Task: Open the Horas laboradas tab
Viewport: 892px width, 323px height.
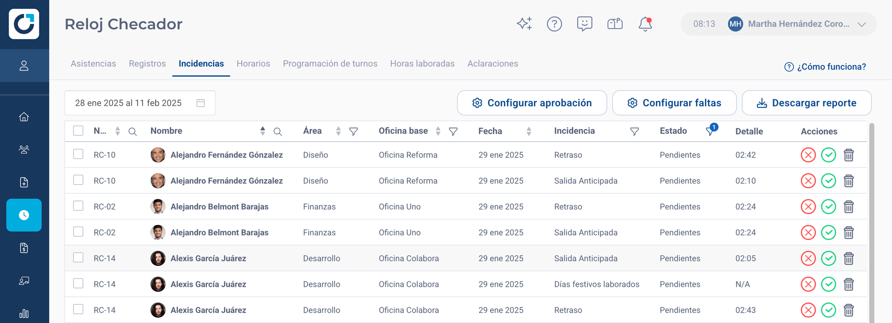Action: pyautogui.click(x=422, y=64)
